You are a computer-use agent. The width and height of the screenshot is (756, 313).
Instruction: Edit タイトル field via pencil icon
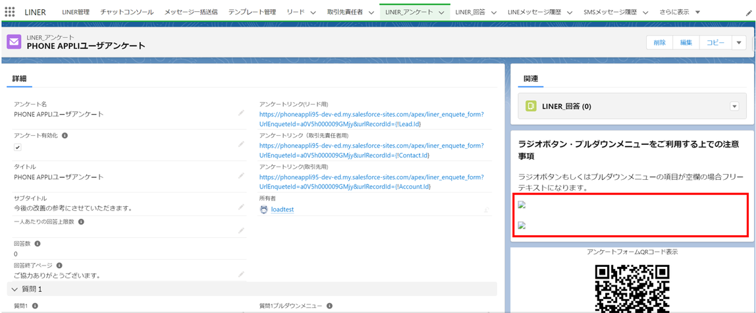[x=241, y=175]
